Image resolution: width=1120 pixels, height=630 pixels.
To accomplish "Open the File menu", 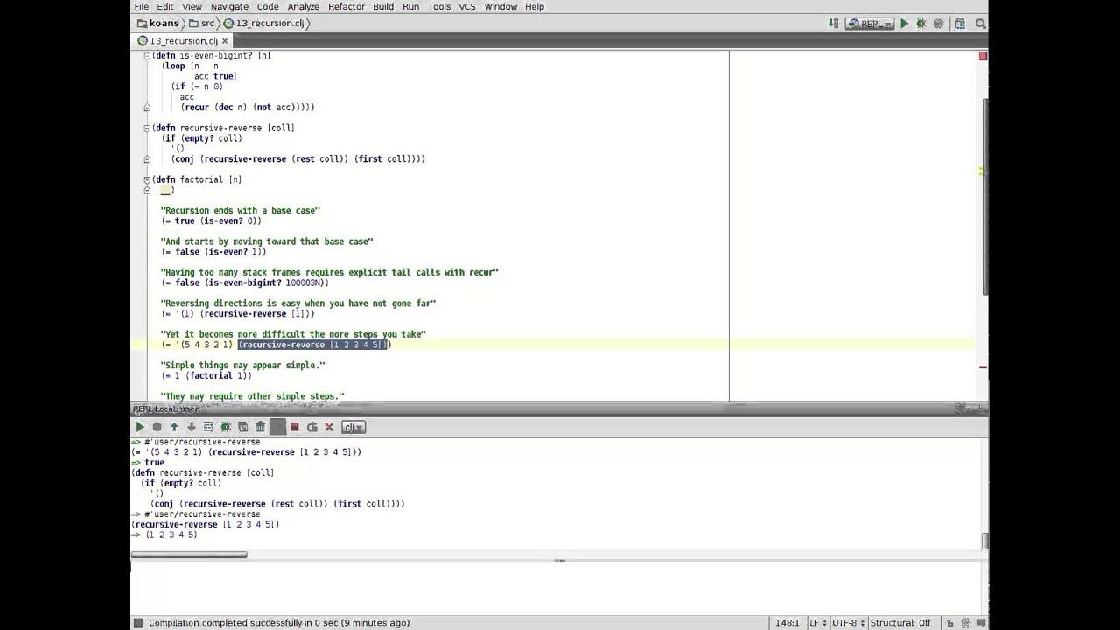I will (x=141, y=6).
